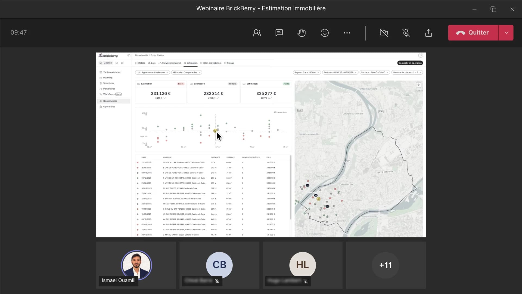This screenshot has height=294, width=522.
Task: Show the +11 additional participants
Action: tap(386, 265)
